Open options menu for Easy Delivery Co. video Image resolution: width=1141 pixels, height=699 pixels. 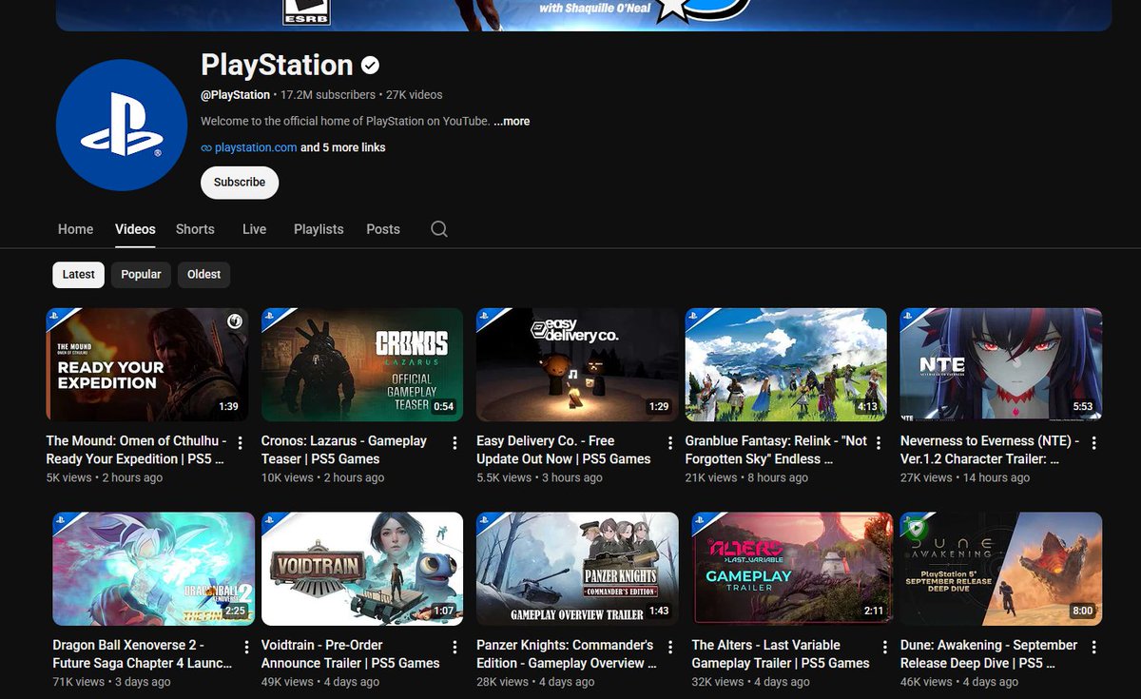(x=670, y=443)
